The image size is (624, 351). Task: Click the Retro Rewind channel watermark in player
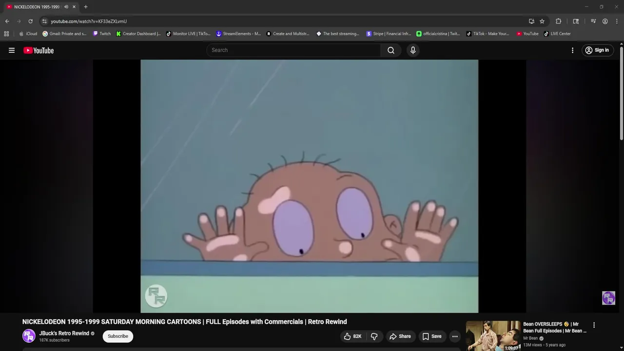(x=608, y=298)
